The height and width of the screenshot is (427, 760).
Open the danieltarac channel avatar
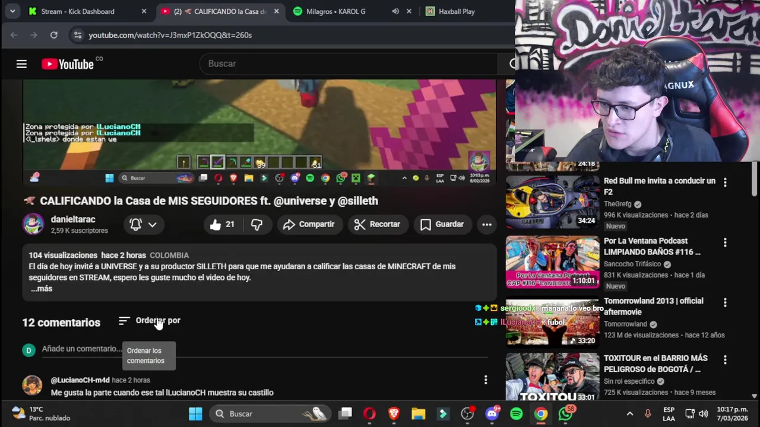click(x=33, y=224)
